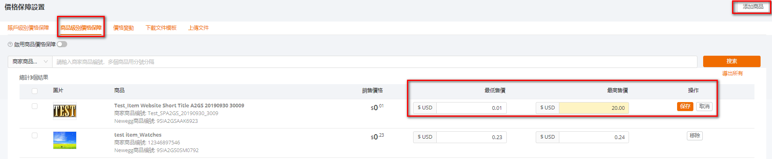Image resolution: width=772 pixels, height=159 pixels.
Task: Select the 商品級別價格保障 tab
Action: pos(81,28)
